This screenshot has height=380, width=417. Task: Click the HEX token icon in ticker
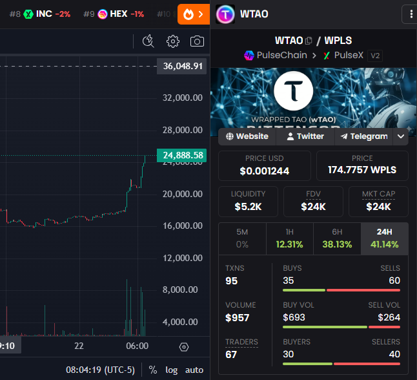pos(103,14)
